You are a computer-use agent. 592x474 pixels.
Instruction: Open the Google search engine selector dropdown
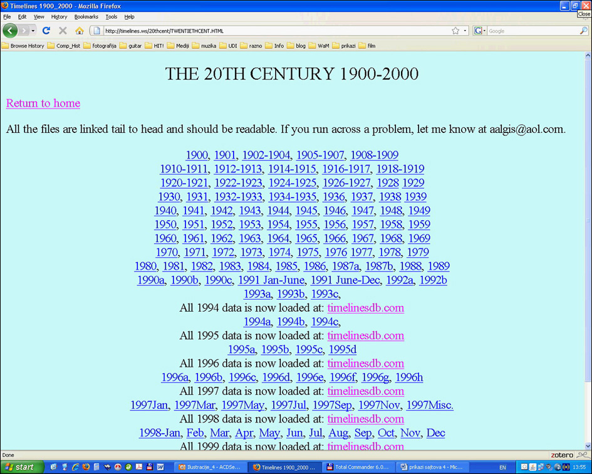480,31
